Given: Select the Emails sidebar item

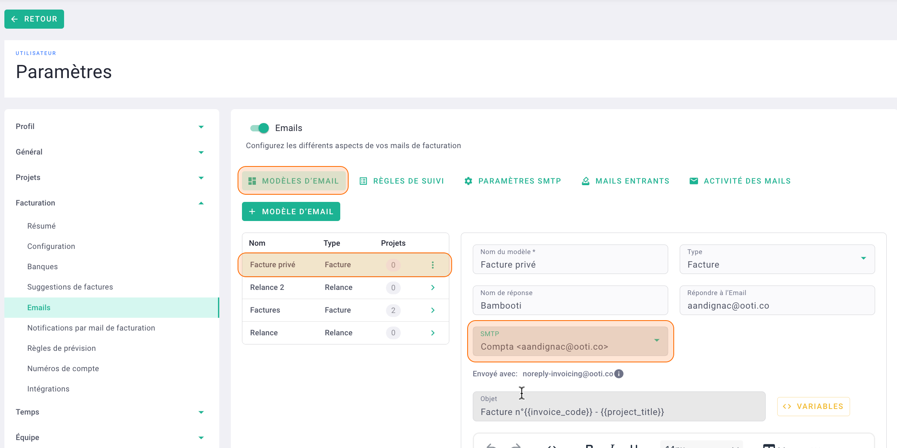Looking at the screenshot, I should point(111,307).
